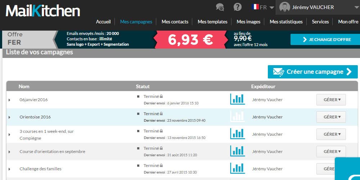Click Dernier envoi 13 novembre 2015 16:50 text

pos(175,138)
